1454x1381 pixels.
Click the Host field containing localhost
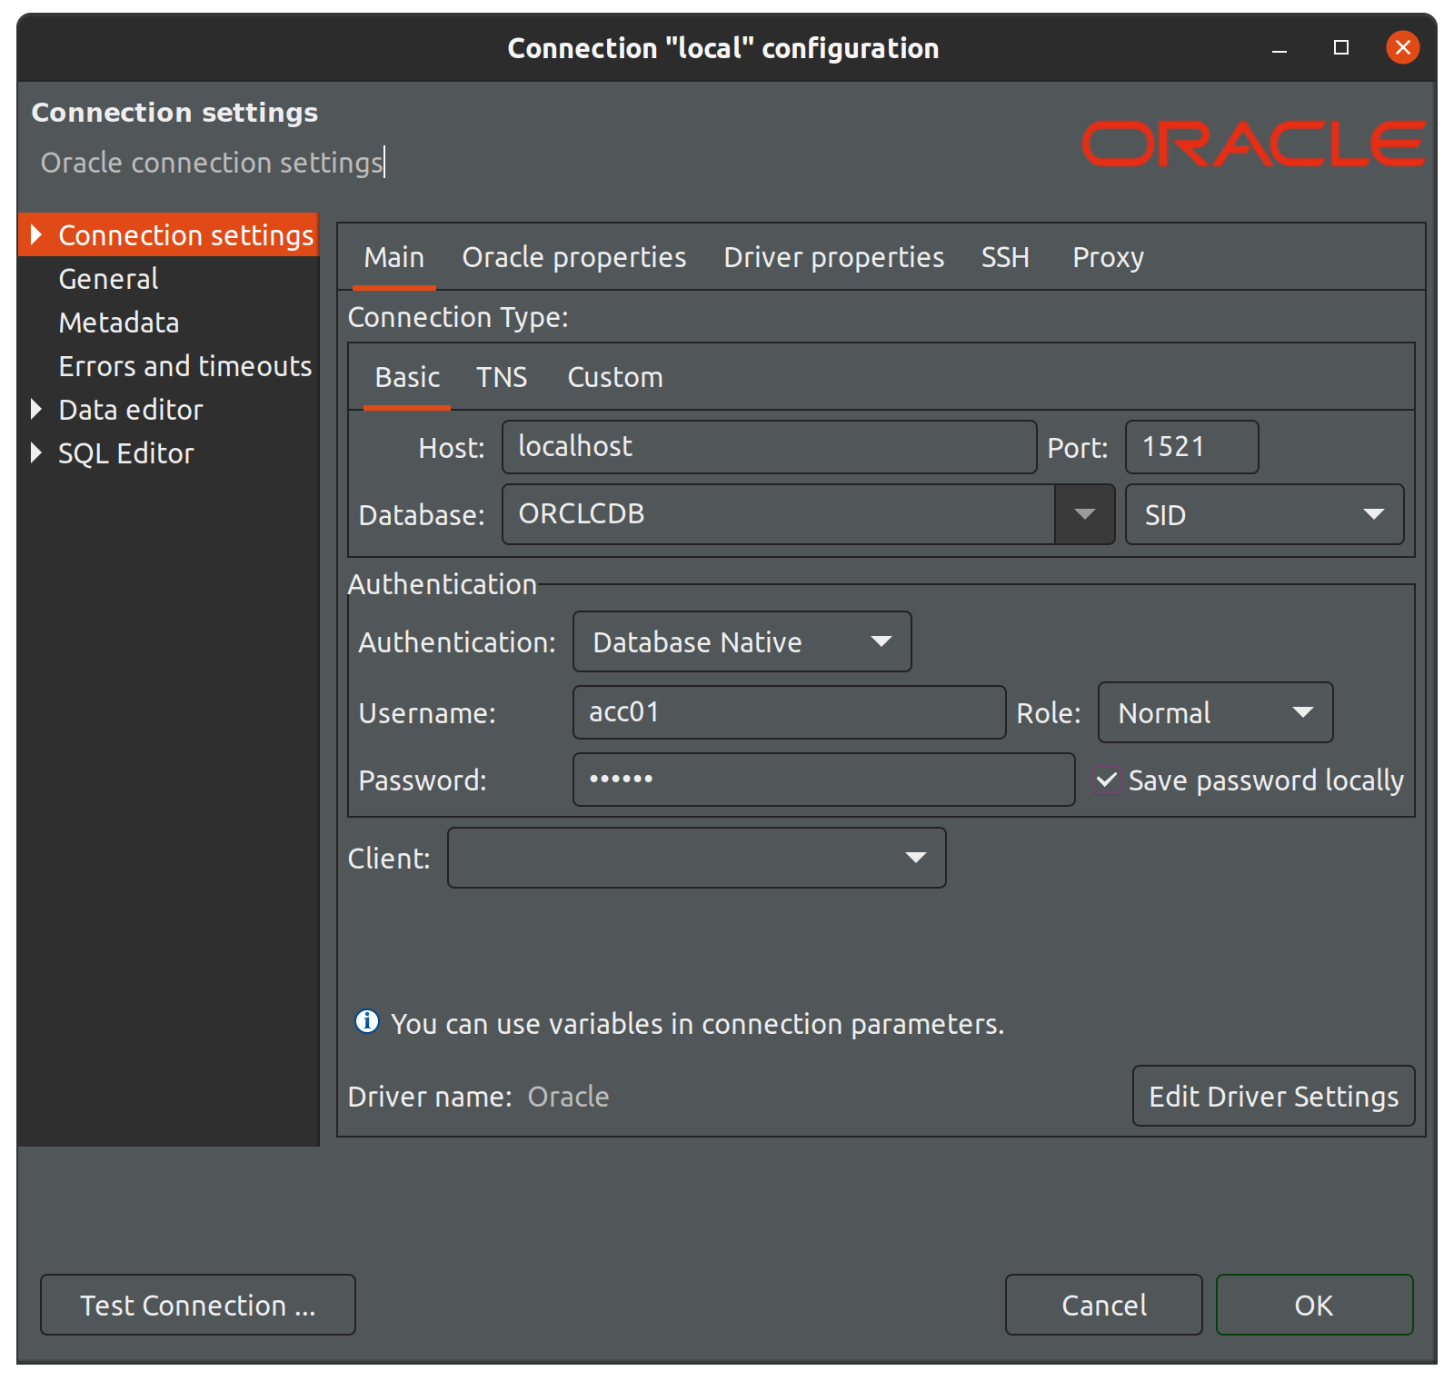tap(768, 446)
